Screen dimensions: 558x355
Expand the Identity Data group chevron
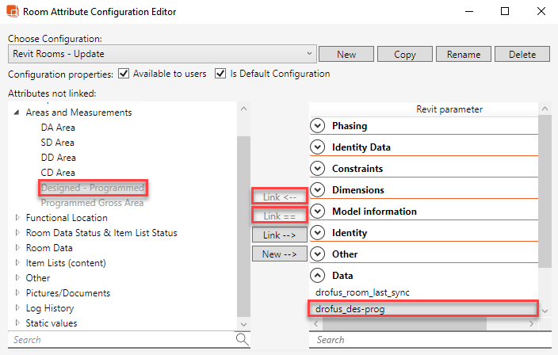(318, 147)
